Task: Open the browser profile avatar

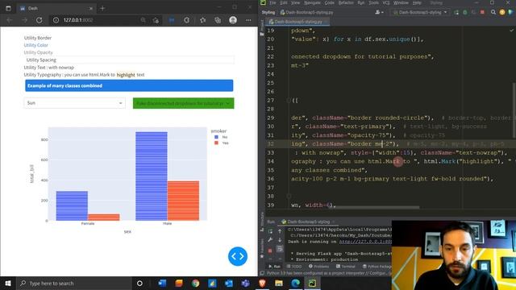Action: pyautogui.click(x=233, y=20)
